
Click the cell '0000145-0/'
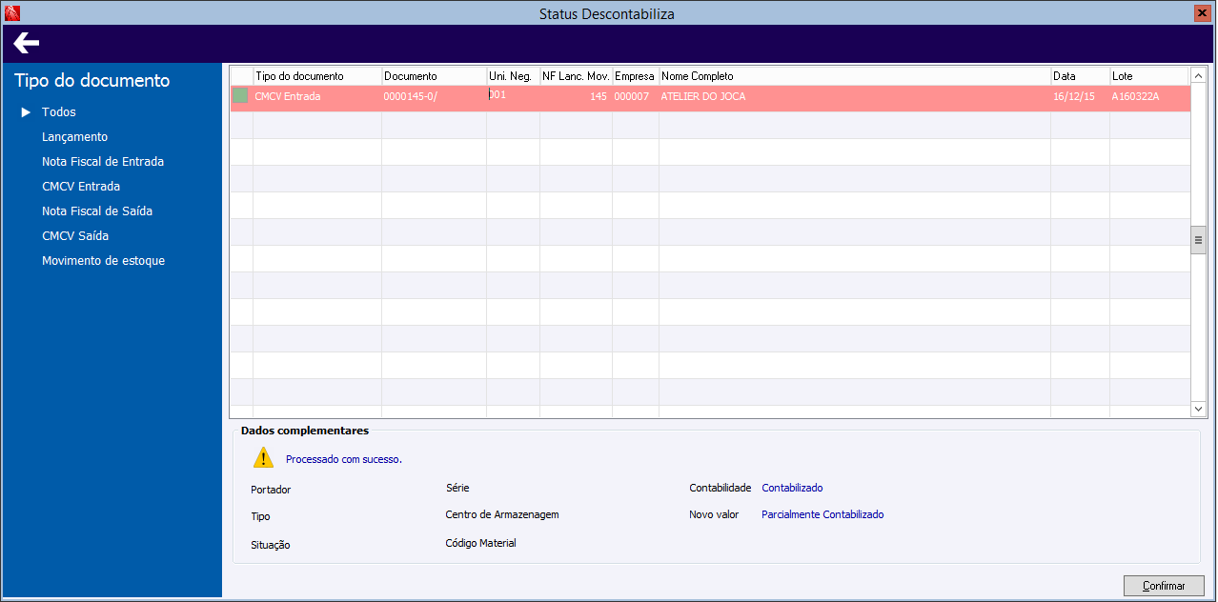pos(434,97)
